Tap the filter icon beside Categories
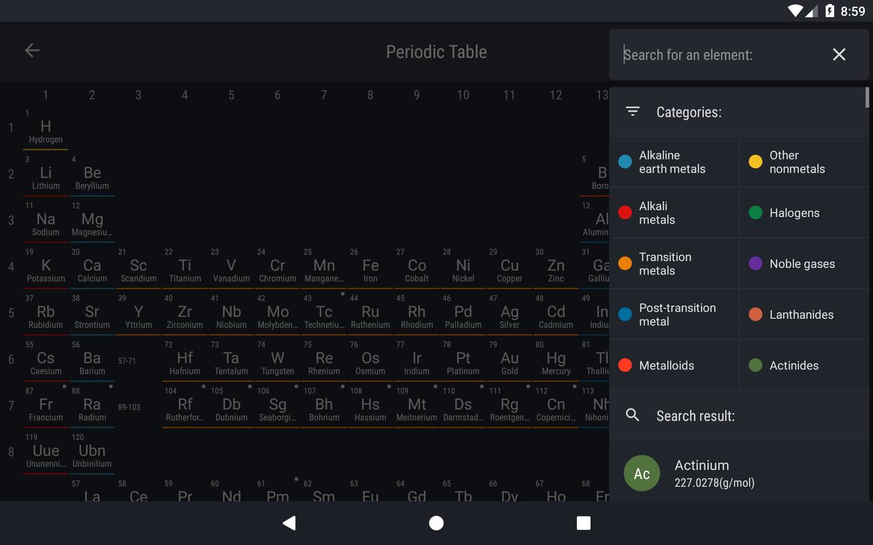 point(633,112)
